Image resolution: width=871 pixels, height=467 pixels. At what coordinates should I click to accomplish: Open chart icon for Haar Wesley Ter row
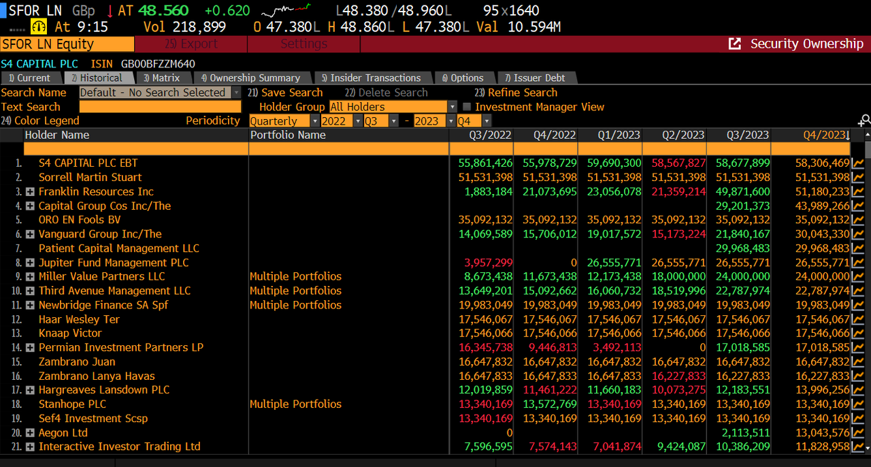click(x=857, y=319)
